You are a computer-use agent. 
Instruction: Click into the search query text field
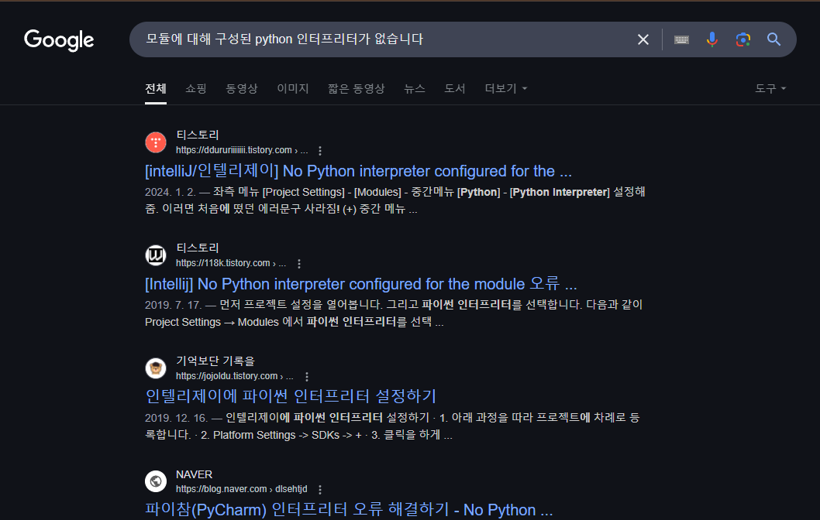click(384, 39)
